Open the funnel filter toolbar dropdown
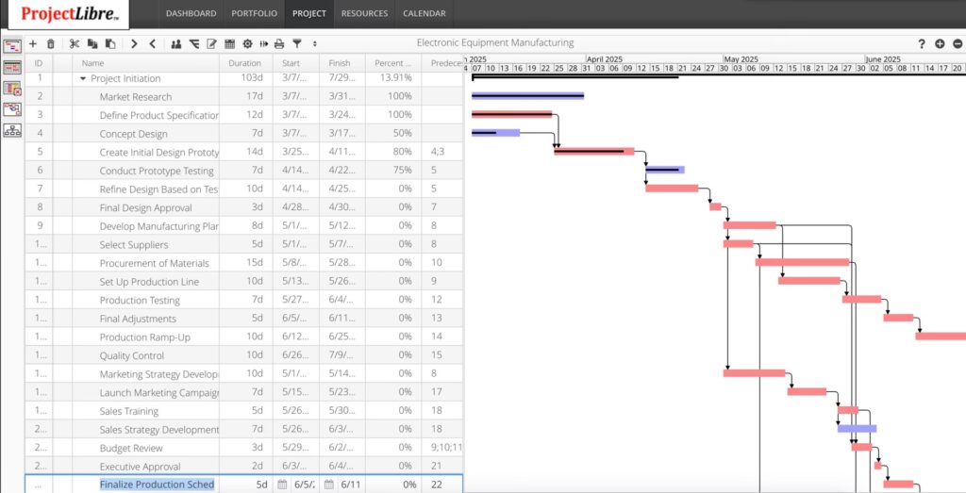The height and width of the screenshot is (493, 966). (297, 43)
